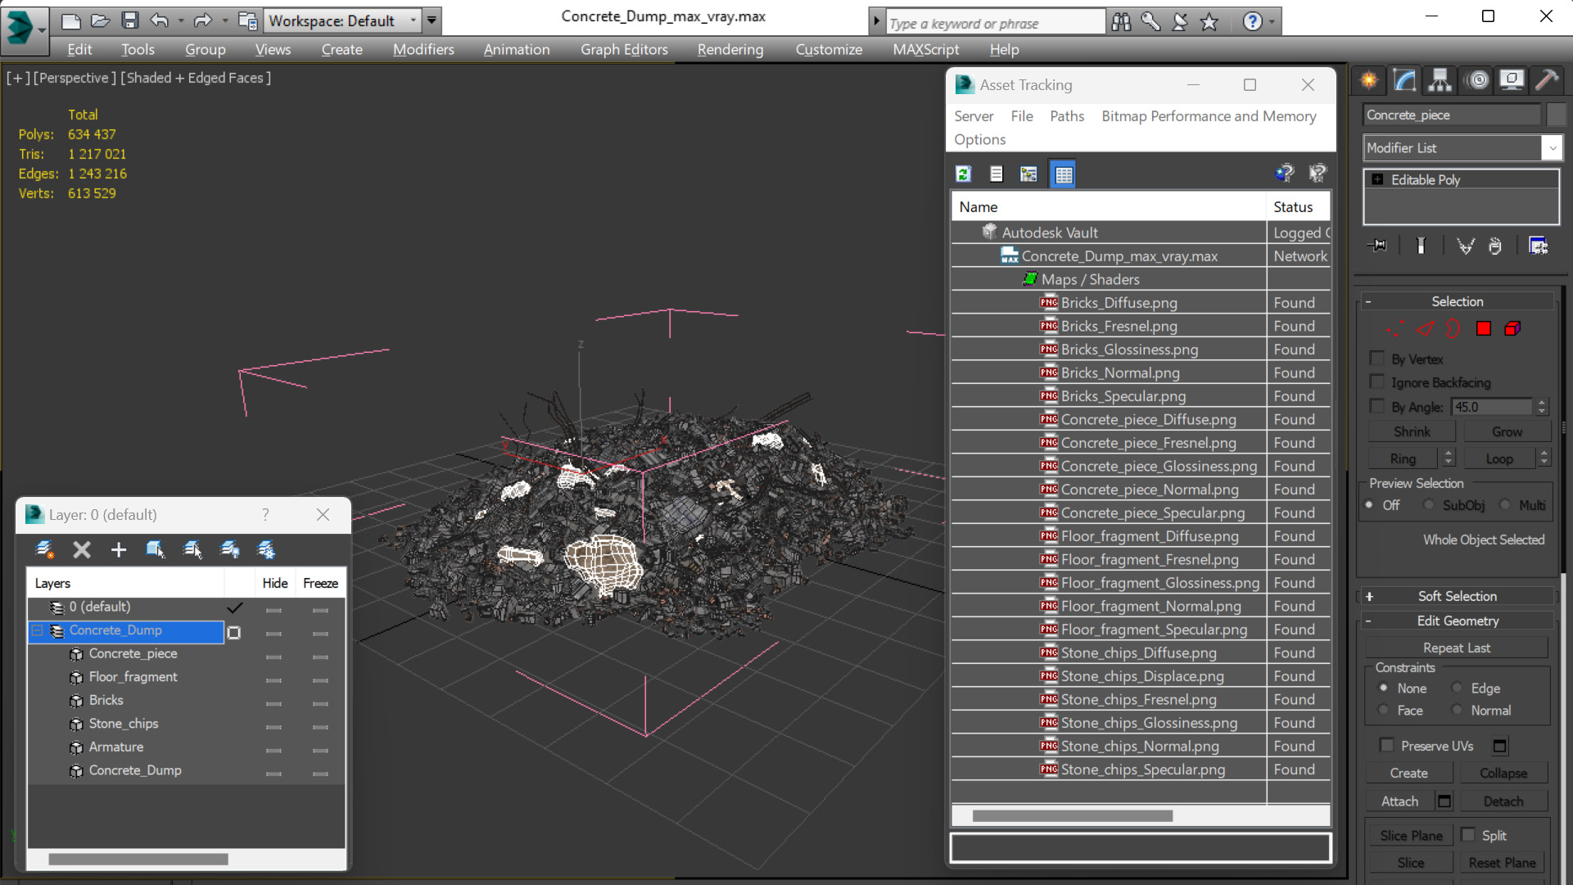This screenshot has height=885, width=1573.
Task: Open a file with the folder icon
Action: pos(101,20)
